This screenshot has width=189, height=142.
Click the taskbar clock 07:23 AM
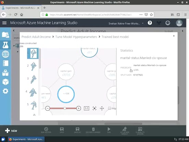183,139
